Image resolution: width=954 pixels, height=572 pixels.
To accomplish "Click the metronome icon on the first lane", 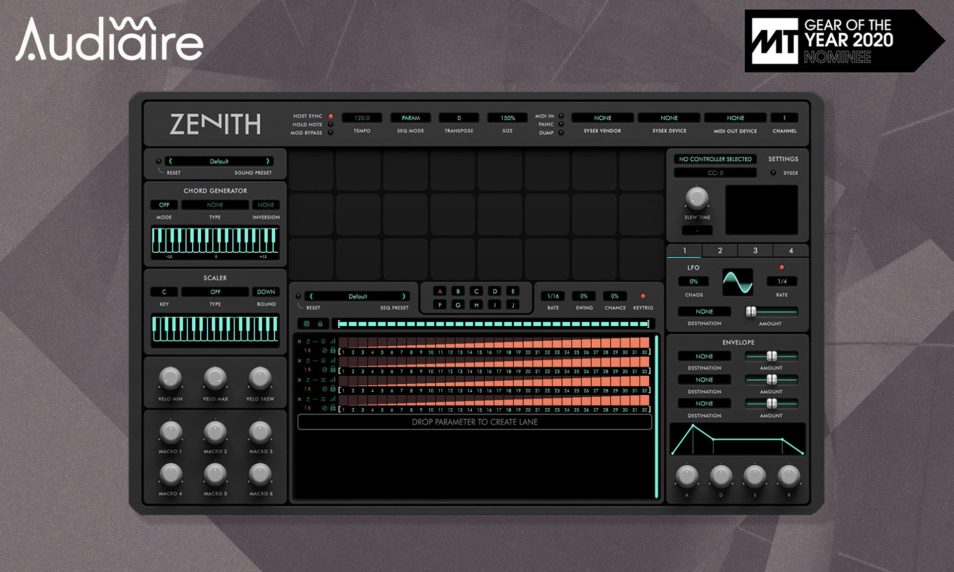I will [x=308, y=342].
